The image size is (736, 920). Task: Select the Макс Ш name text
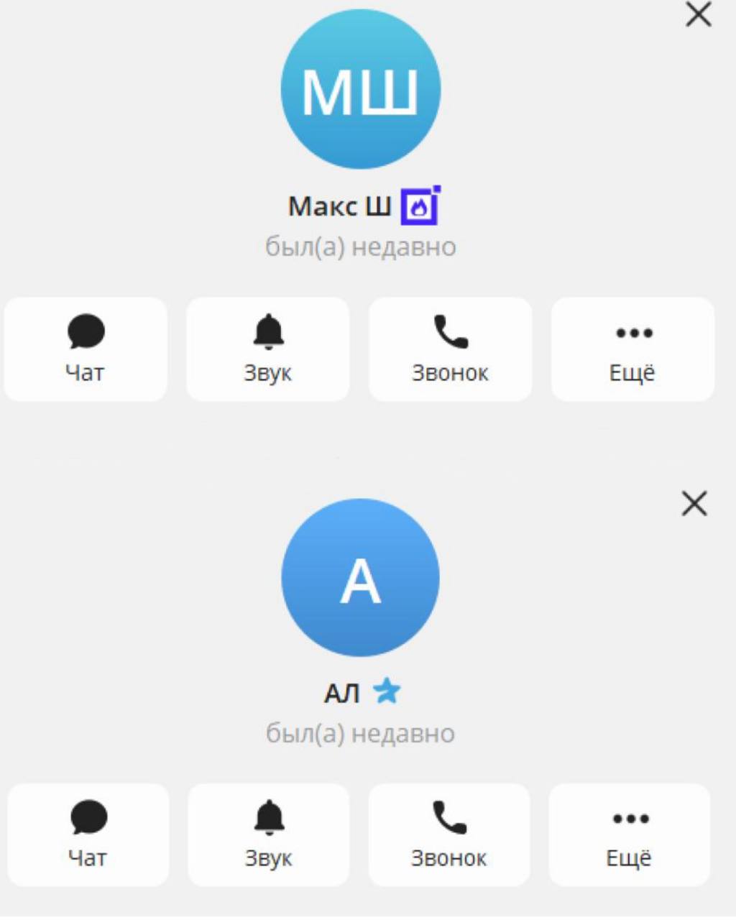340,207
